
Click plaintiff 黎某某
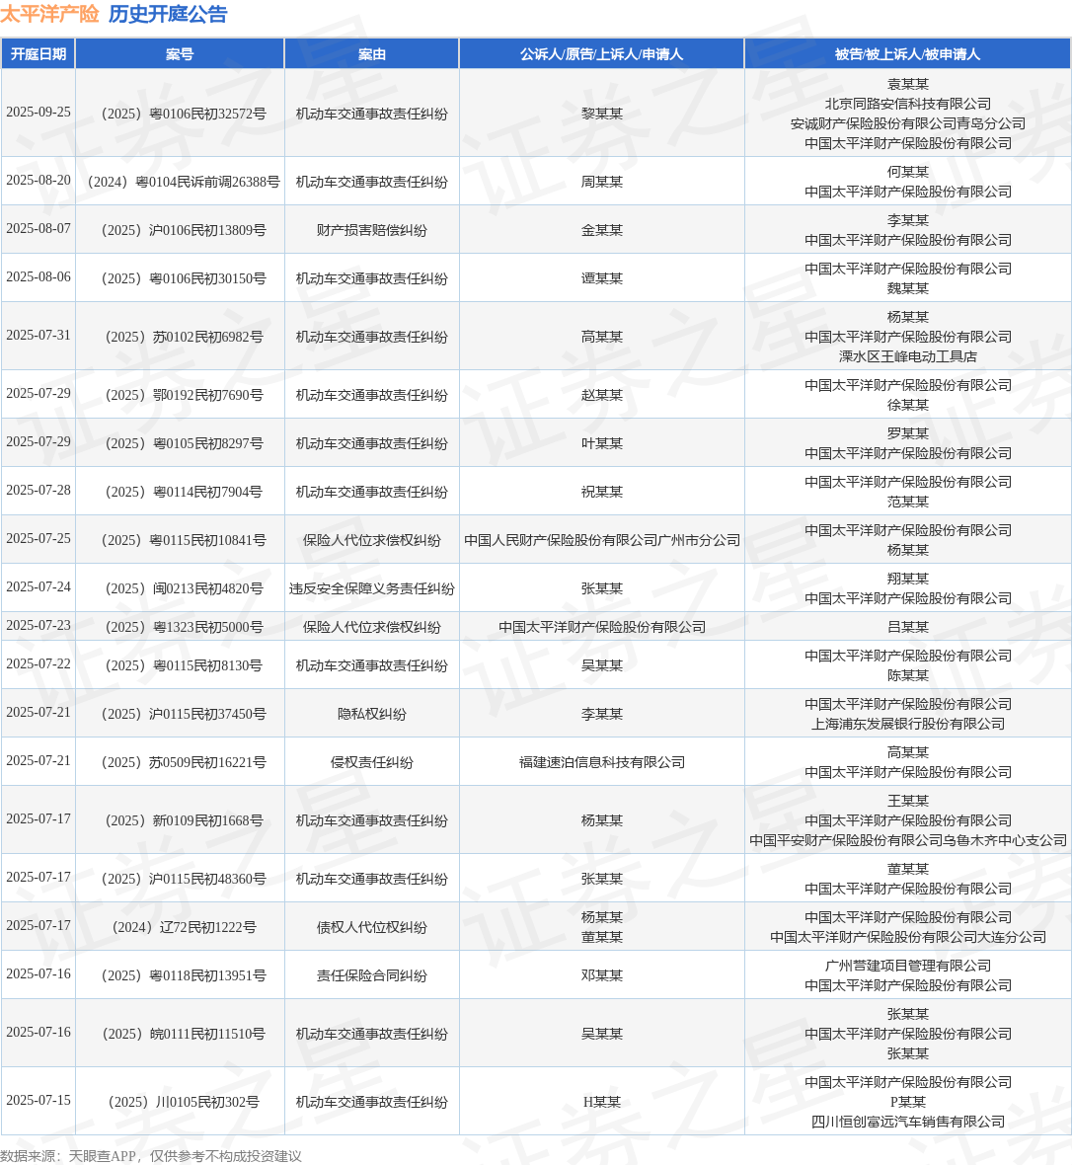[x=602, y=114]
